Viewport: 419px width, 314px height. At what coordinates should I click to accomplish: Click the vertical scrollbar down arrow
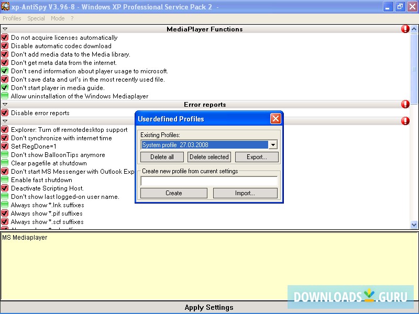point(415,225)
